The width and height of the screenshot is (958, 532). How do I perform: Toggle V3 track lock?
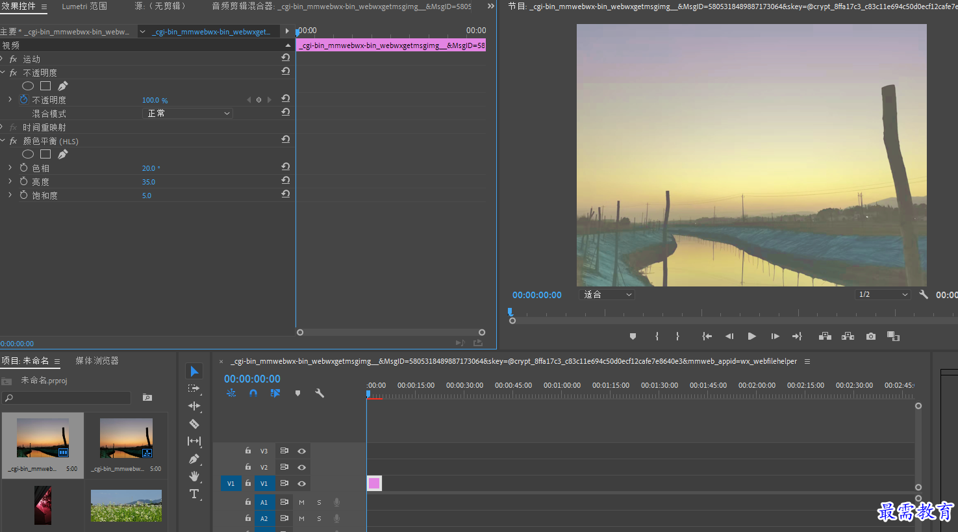tap(247, 450)
